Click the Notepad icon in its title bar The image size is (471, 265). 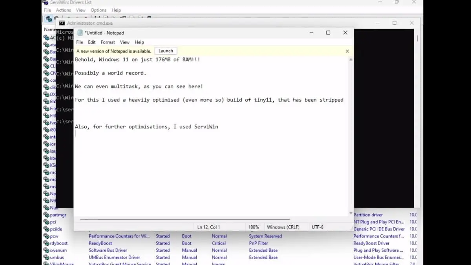[80, 33]
